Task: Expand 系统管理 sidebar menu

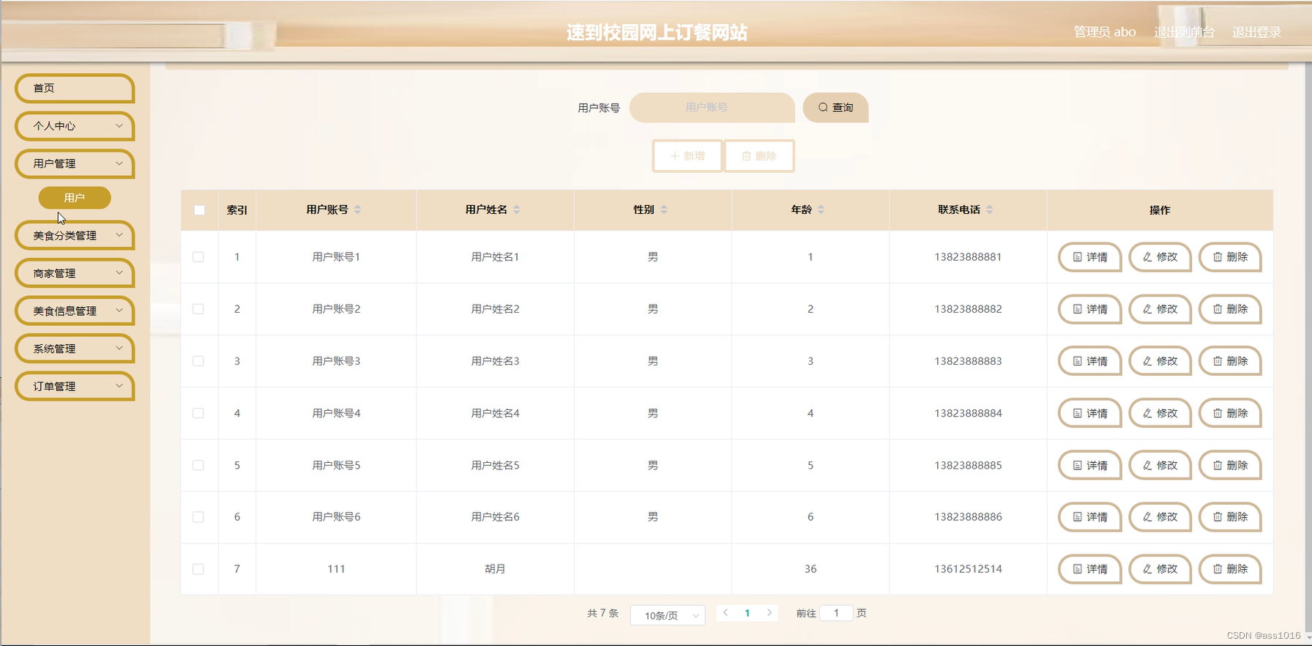Action: pyautogui.click(x=75, y=349)
